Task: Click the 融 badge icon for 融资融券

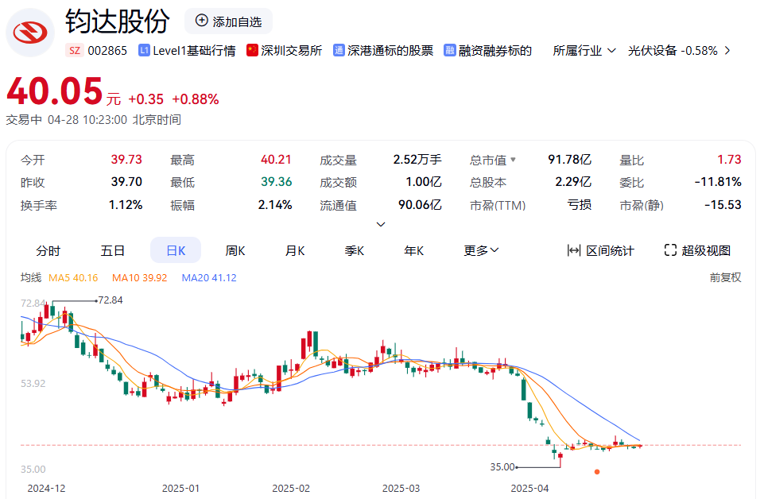Action: [450, 50]
